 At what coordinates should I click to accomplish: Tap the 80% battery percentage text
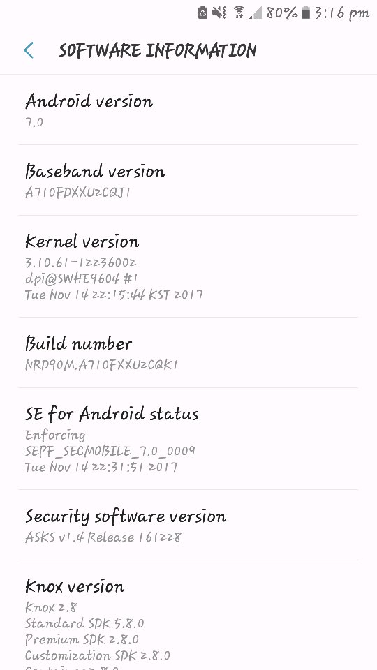point(281,13)
